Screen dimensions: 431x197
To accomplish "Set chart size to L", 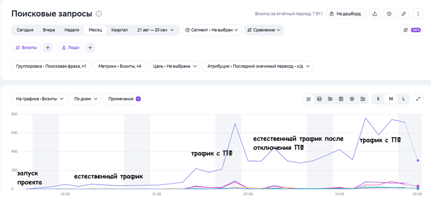I will (403, 99).
